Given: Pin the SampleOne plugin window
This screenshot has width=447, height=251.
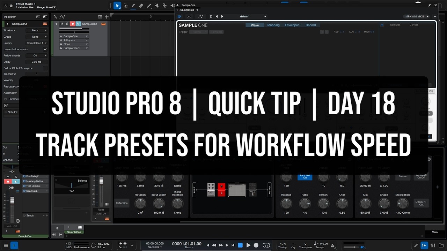Looking at the screenshot, I should click(x=429, y=5).
